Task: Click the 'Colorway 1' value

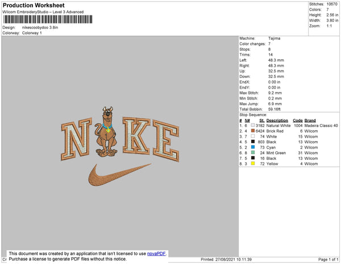Action: [32, 33]
